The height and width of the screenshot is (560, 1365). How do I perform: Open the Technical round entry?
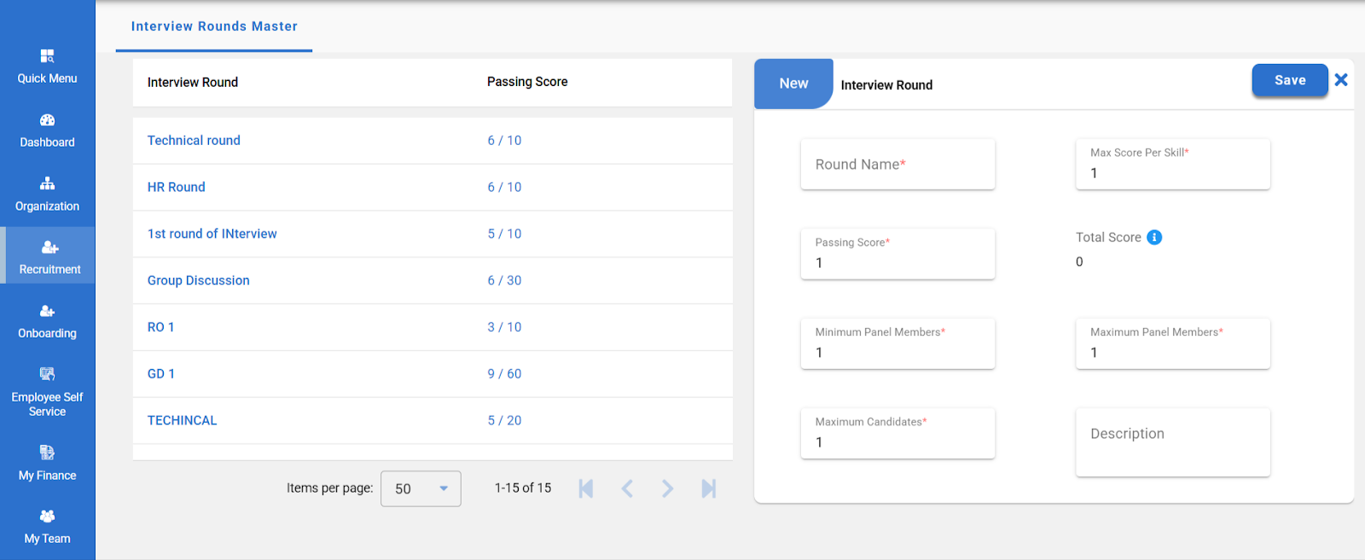(194, 141)
